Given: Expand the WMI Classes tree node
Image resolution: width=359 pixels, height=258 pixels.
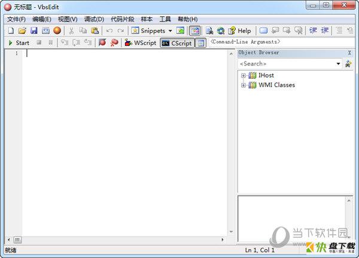Looking at the screenshot, I should coord(244,85).
